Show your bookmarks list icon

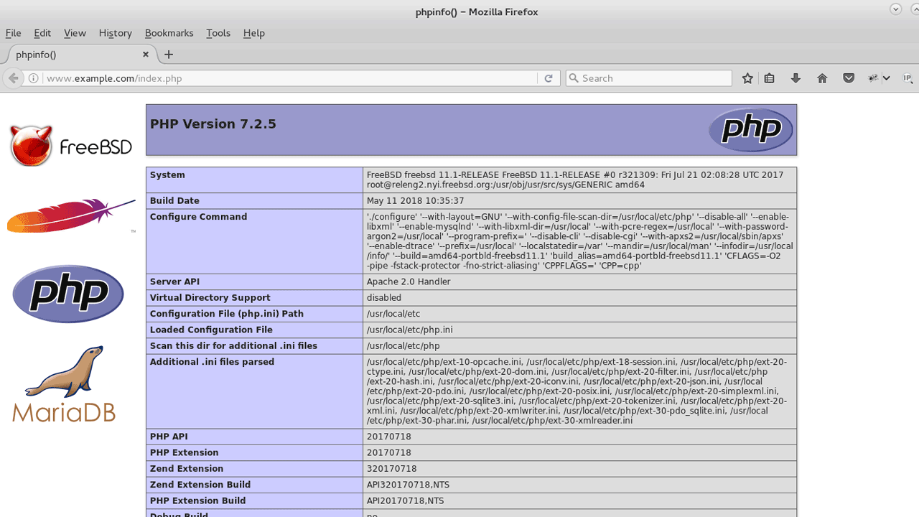coord(770,78)
